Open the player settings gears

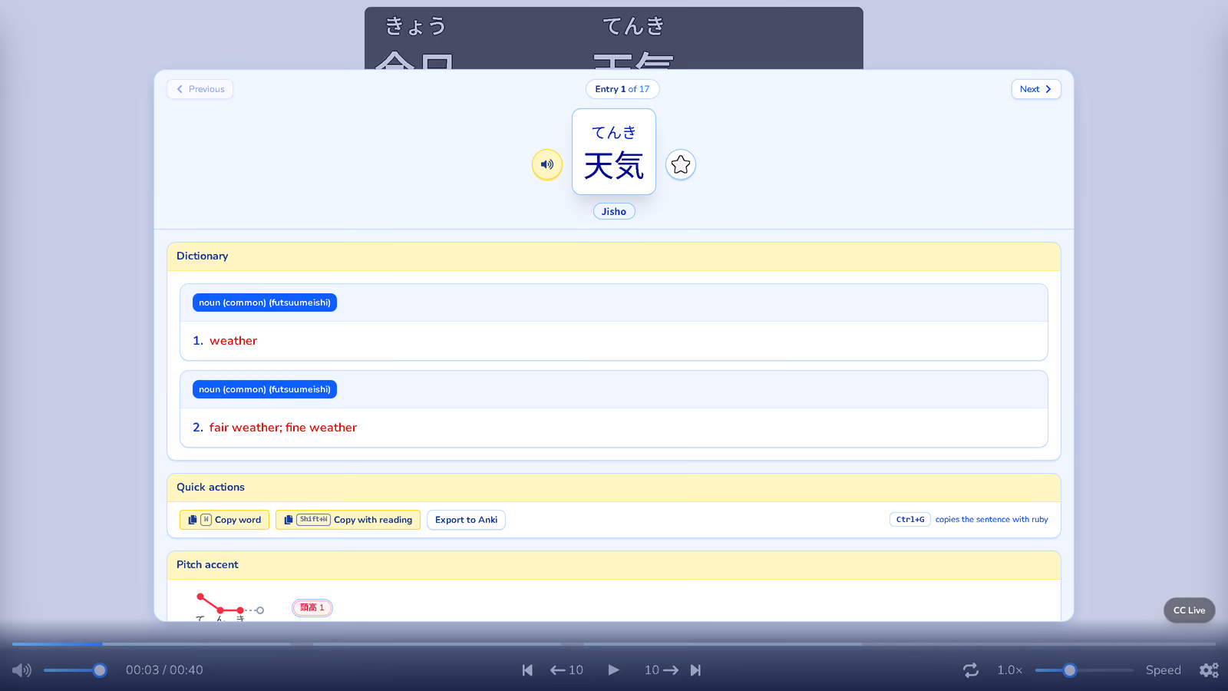pos(1209,670)
